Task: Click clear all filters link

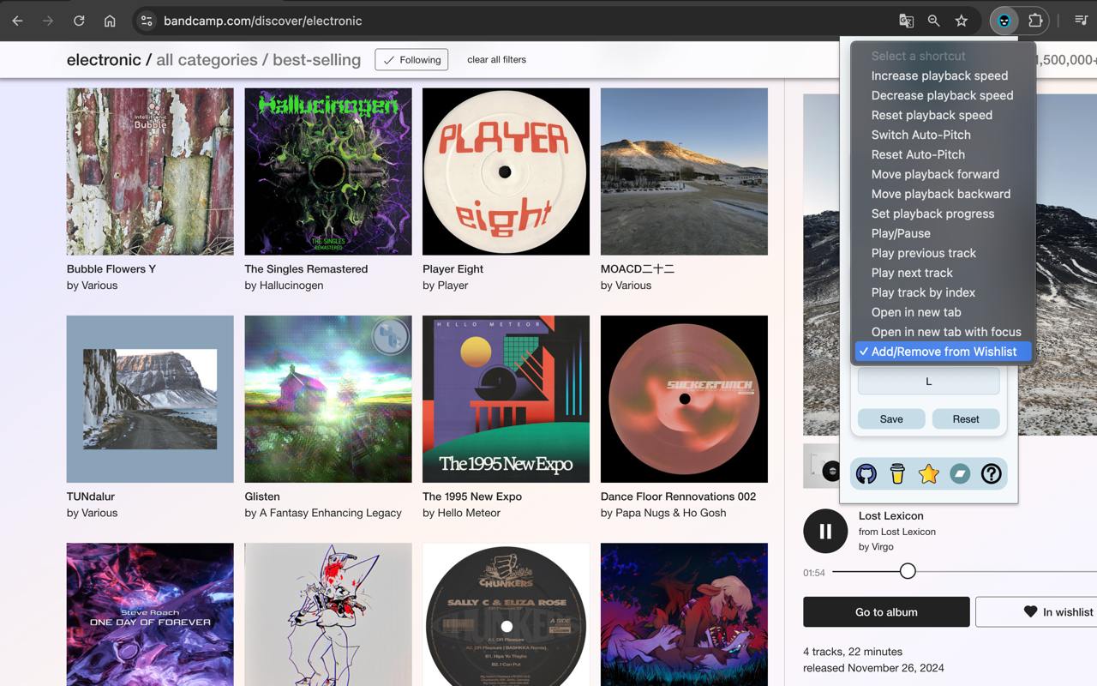Action: coord(496,59)
